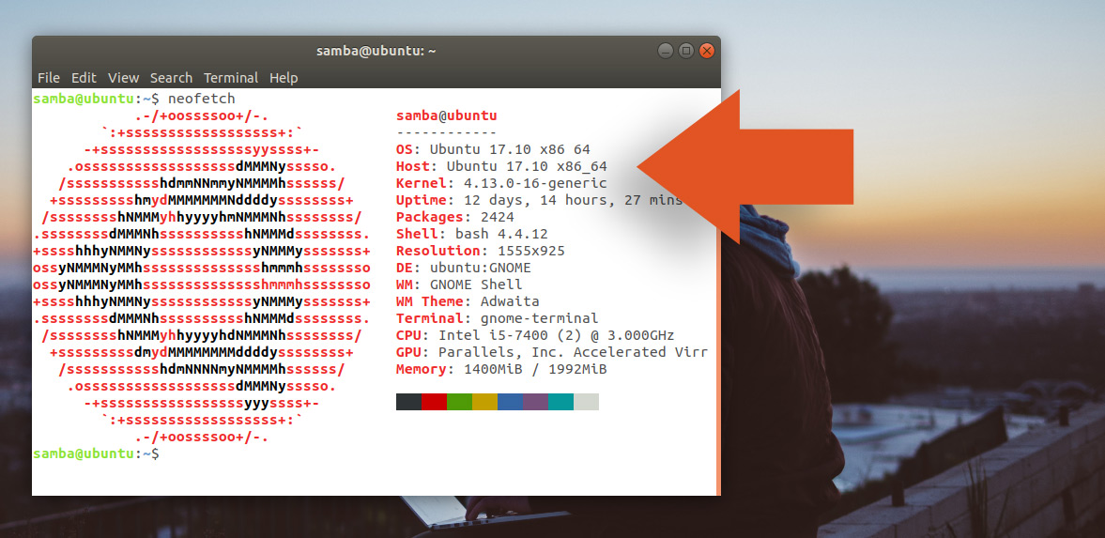Click the green color block
The width and height of the screenshot is (1105, 538).
point(459,402)
